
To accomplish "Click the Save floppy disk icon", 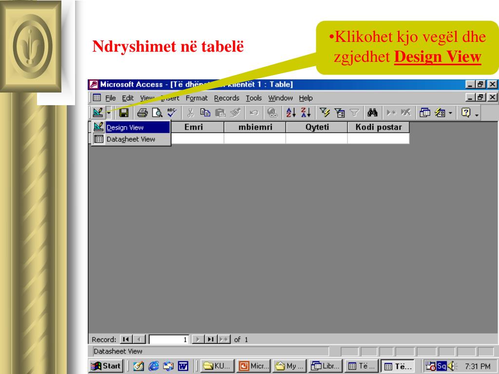I will [124, 112].
